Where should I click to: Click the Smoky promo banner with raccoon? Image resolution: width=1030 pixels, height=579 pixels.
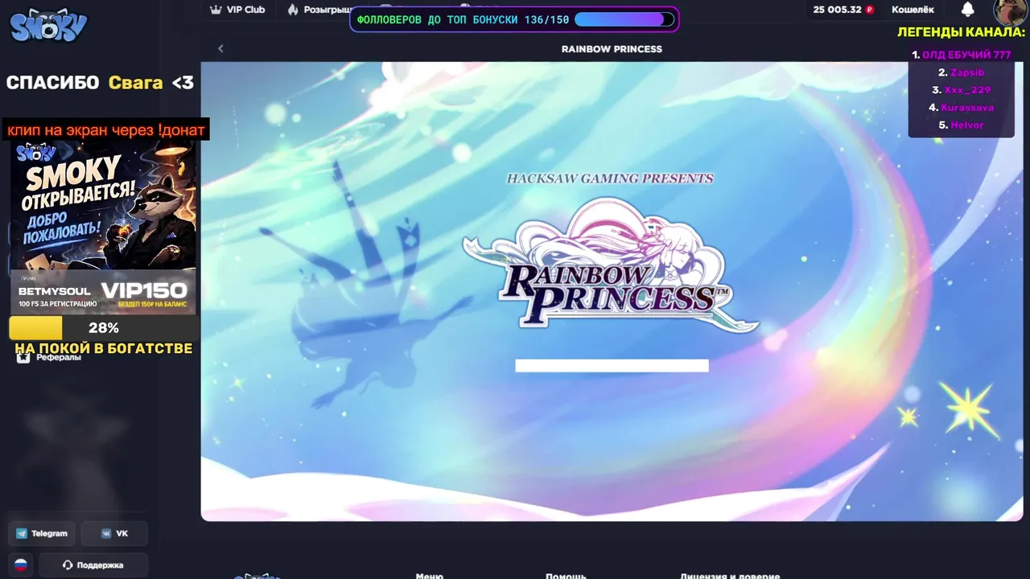pos(103,228)
